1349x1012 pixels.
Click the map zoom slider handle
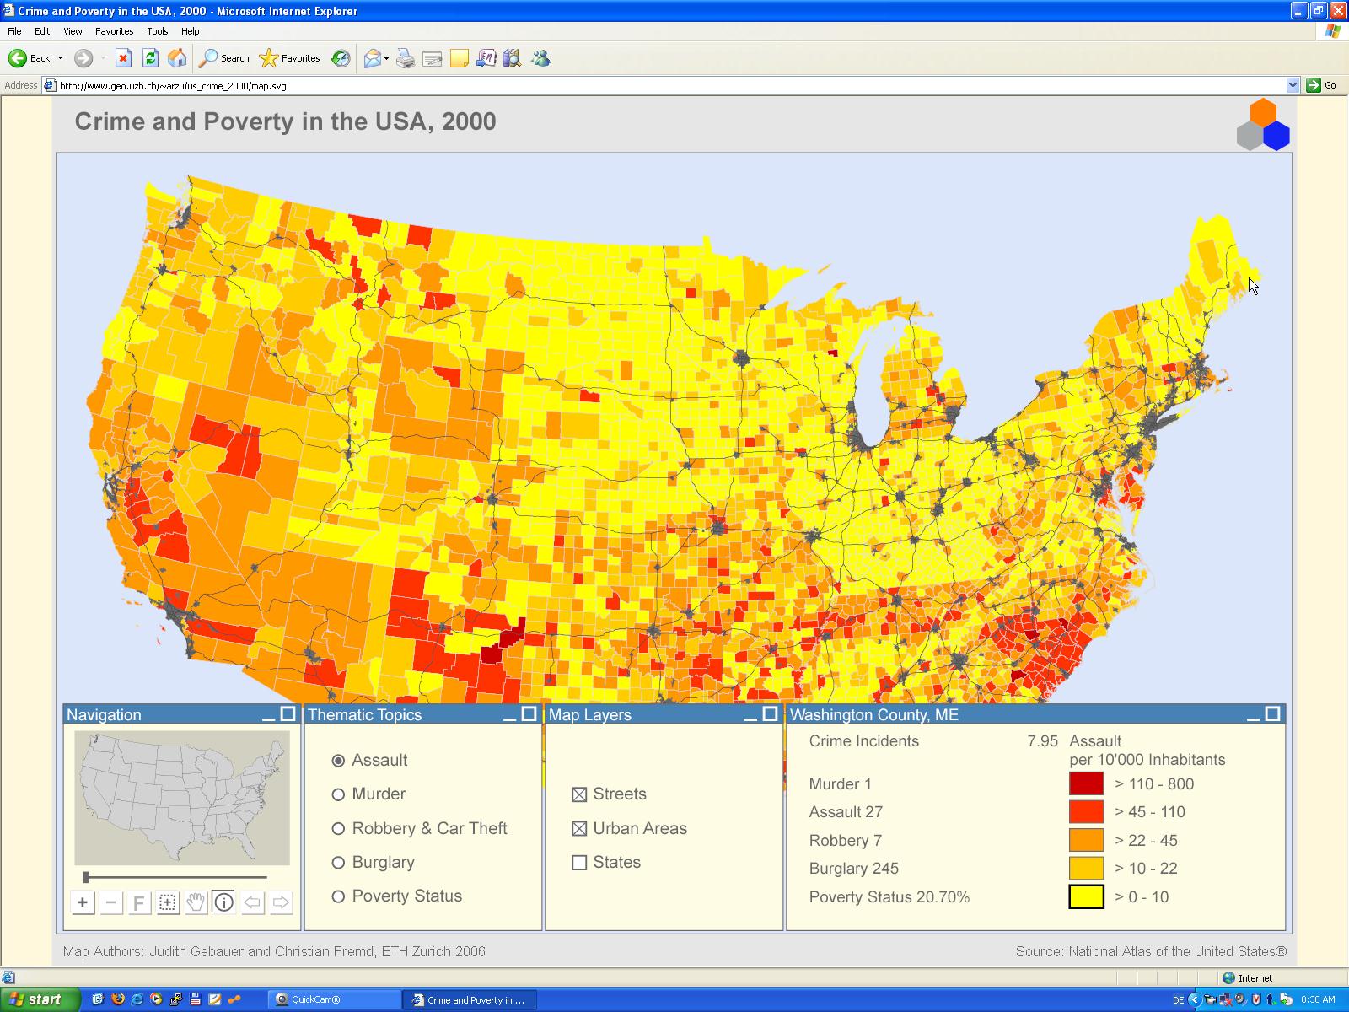click(86, 878)
